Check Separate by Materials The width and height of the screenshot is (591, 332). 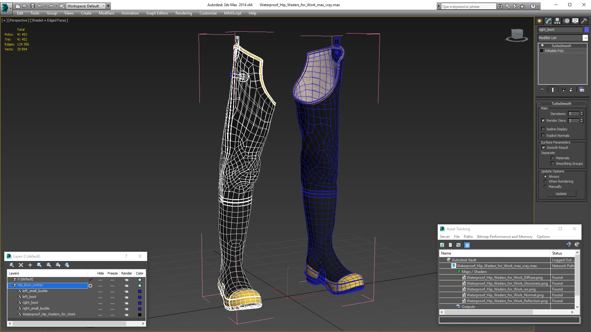point(553,158)
